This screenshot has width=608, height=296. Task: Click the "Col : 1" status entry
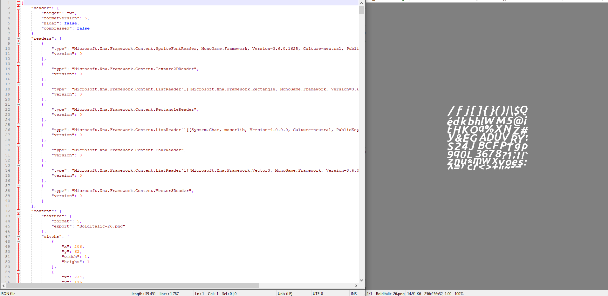click(x=213, y=294)
